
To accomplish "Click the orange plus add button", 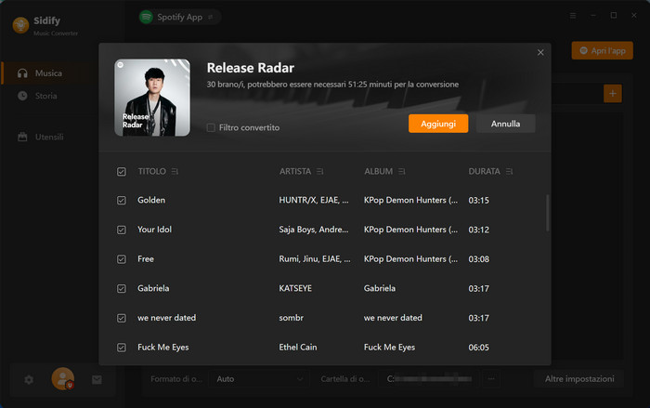I will coord(612,93).
